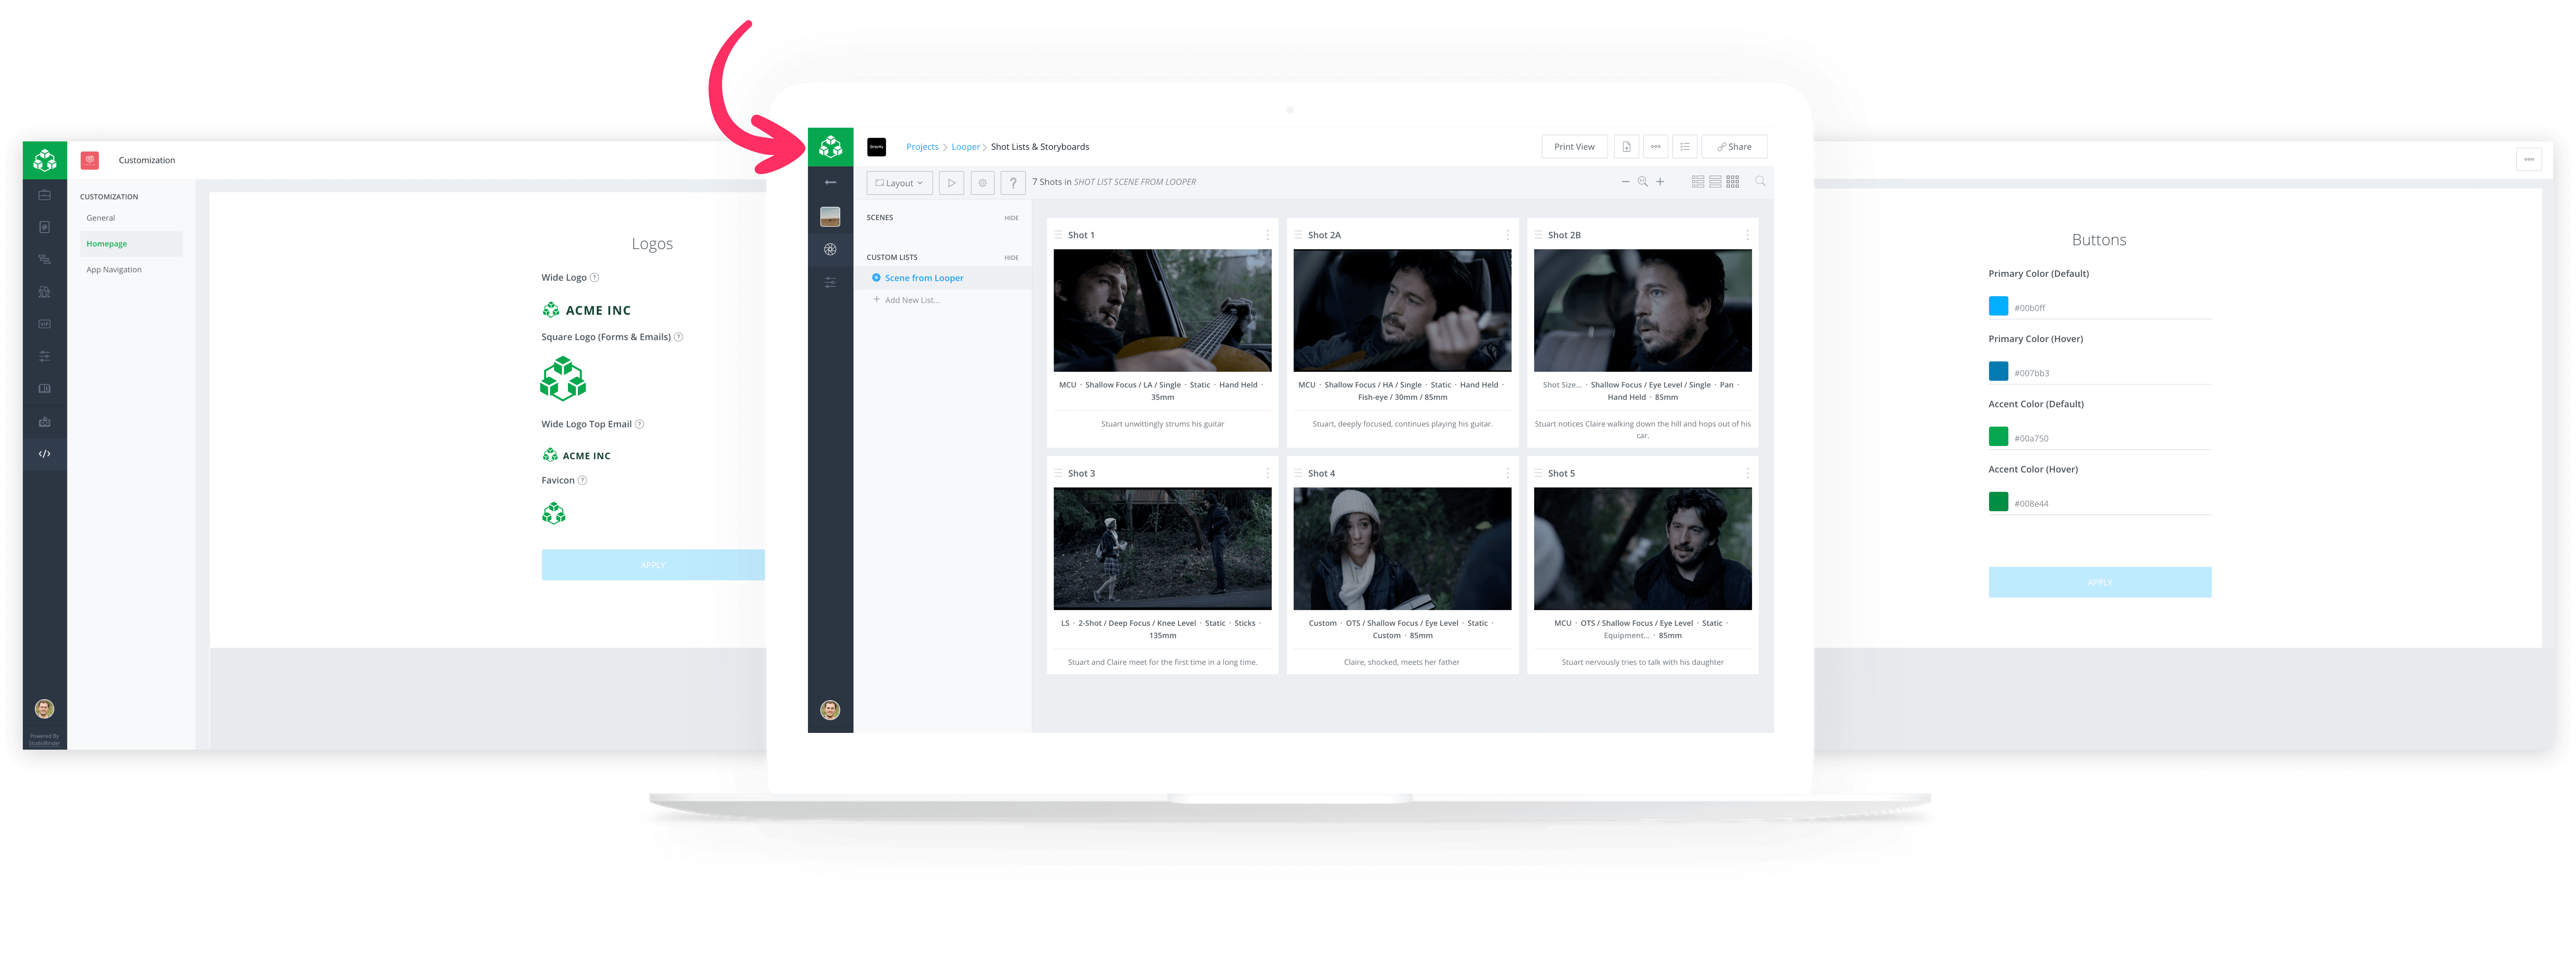
Task: Click the play slideshow button in toolbar
Action: click(952, 183)
